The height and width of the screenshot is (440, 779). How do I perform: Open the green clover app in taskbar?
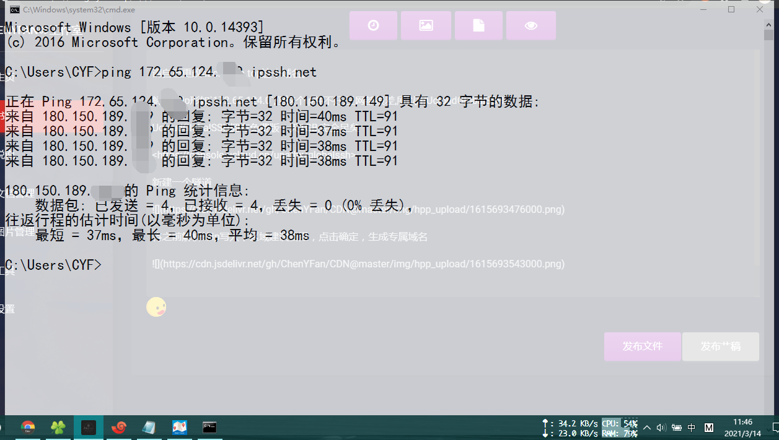point(58,427)
